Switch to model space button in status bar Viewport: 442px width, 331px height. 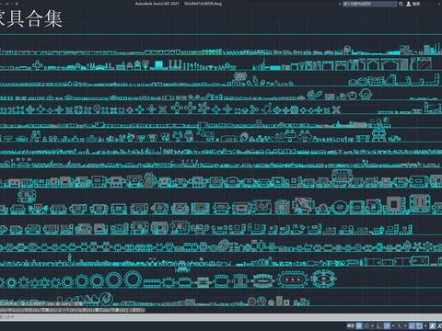tap(351, 325)
